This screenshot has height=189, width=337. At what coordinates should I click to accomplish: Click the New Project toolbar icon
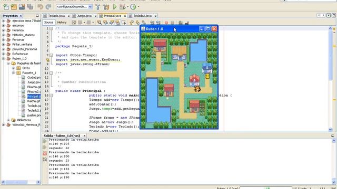click(14, 7)
